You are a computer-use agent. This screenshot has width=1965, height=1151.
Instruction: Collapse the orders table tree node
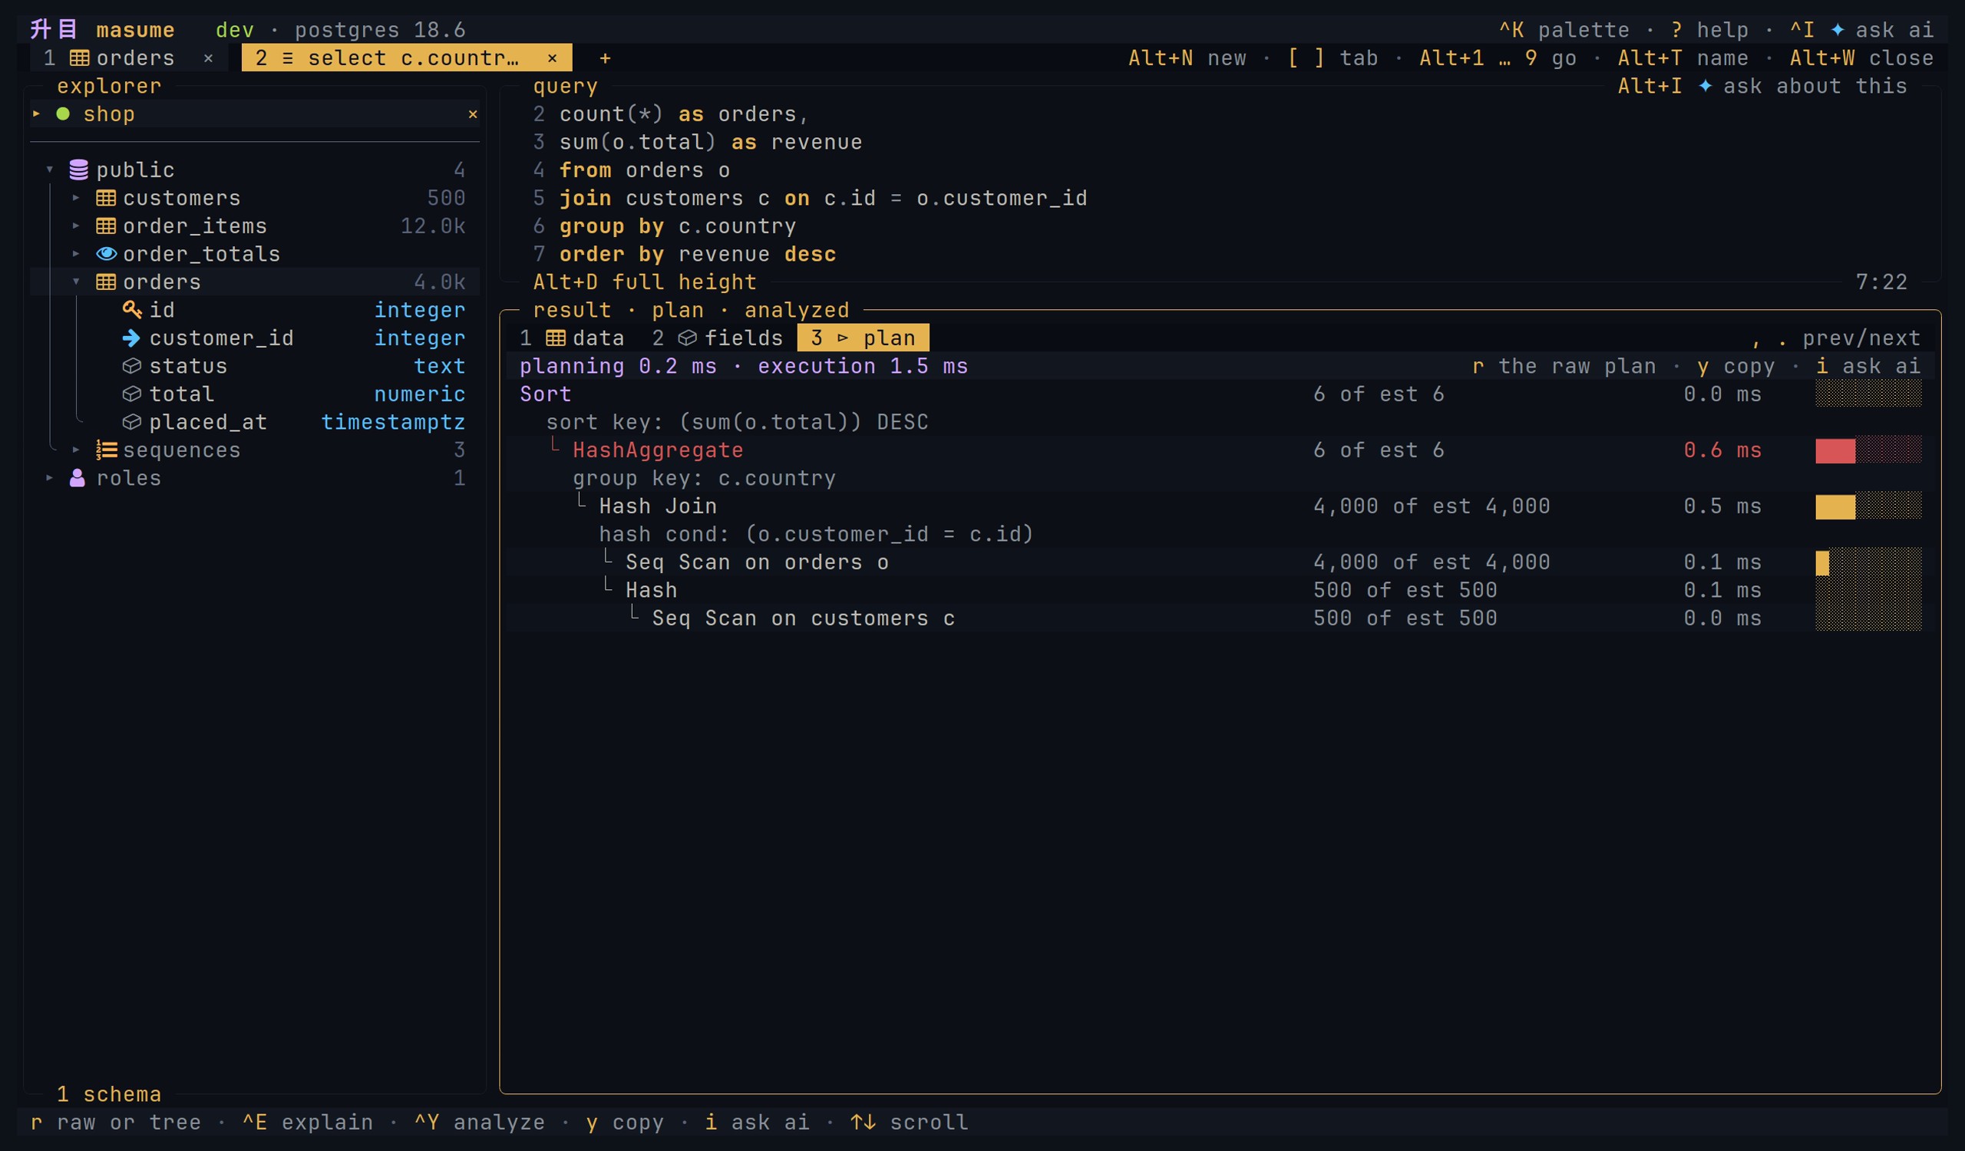click(x=76, y=282)
